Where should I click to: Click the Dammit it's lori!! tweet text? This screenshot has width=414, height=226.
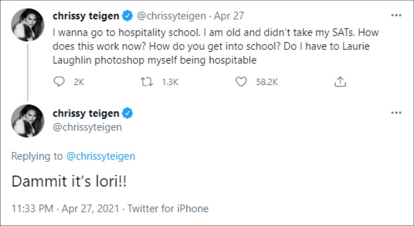coord(69,181)
